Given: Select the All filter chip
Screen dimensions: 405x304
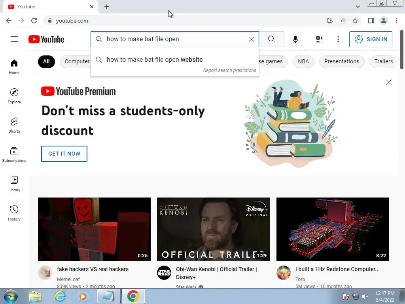Looking at the screenshot, I should [x=46, y=61].
